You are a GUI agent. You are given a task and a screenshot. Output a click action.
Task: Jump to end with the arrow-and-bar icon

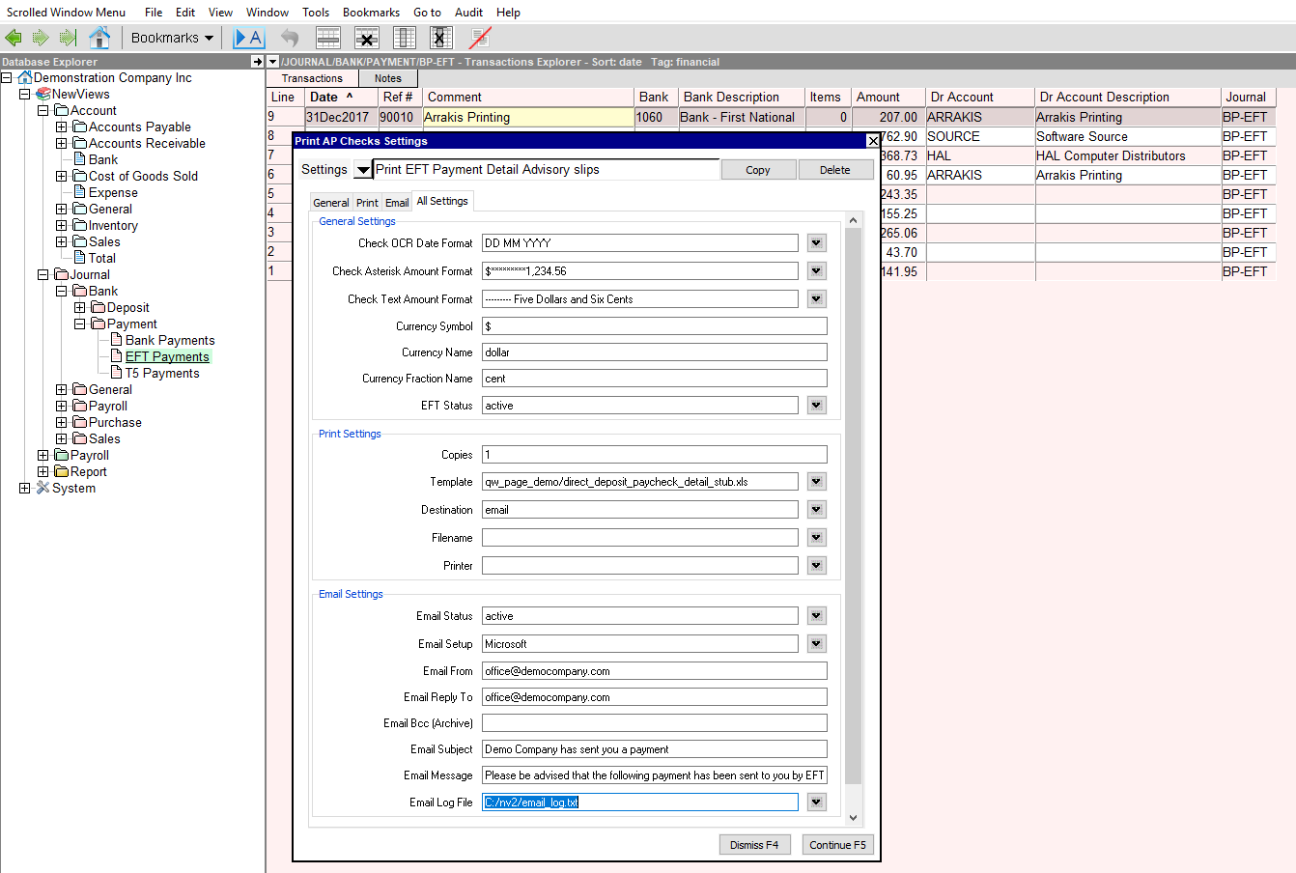pyautogui.click(x=68, y=38)
